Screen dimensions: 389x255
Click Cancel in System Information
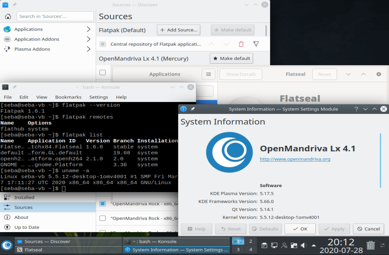[368, 229]
